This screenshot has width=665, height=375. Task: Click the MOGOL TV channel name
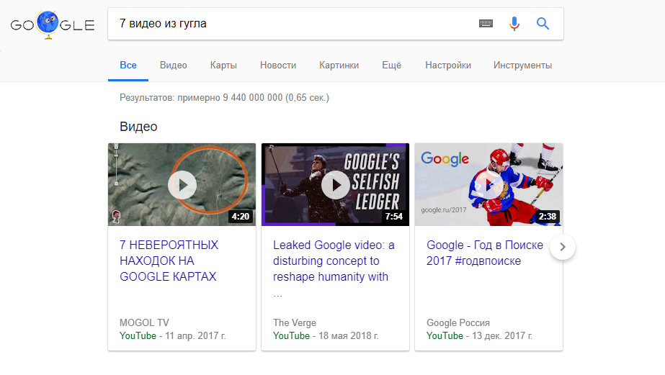point(144,322)
